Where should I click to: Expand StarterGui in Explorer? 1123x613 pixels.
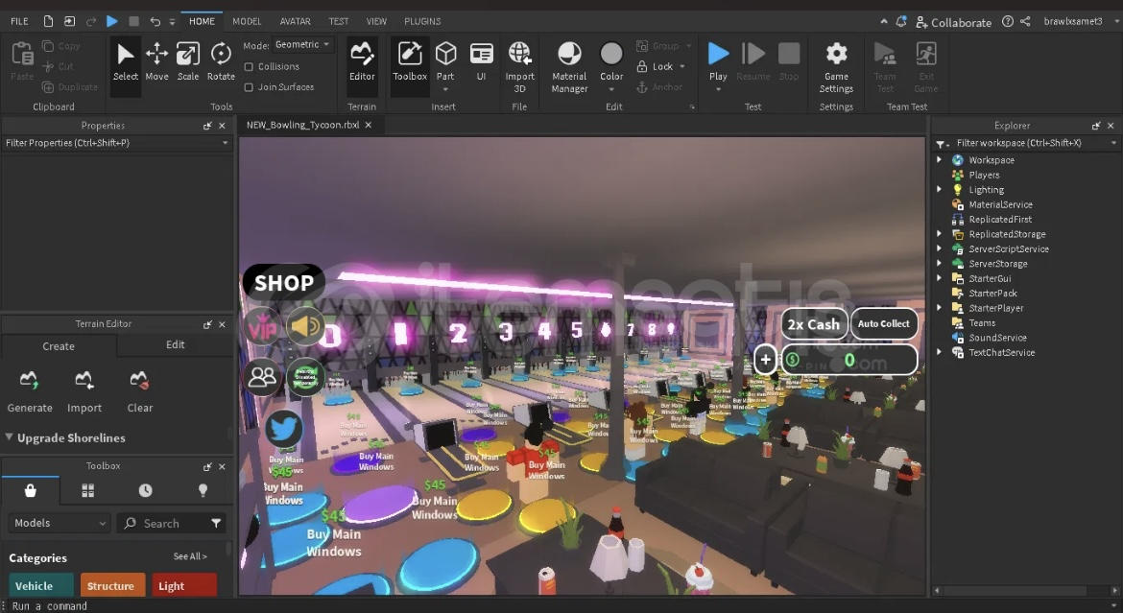(939, 278)
